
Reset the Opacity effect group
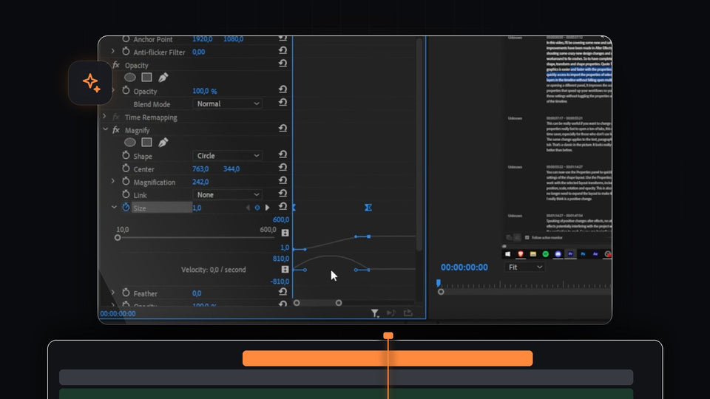pyautogui.click(x=283, y=64)
